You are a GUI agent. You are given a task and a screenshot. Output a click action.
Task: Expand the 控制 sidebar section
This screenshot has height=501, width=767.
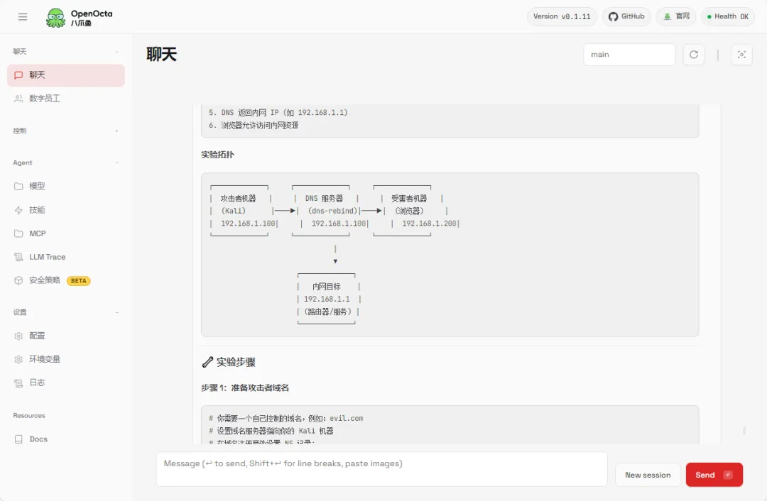[117, 131]
